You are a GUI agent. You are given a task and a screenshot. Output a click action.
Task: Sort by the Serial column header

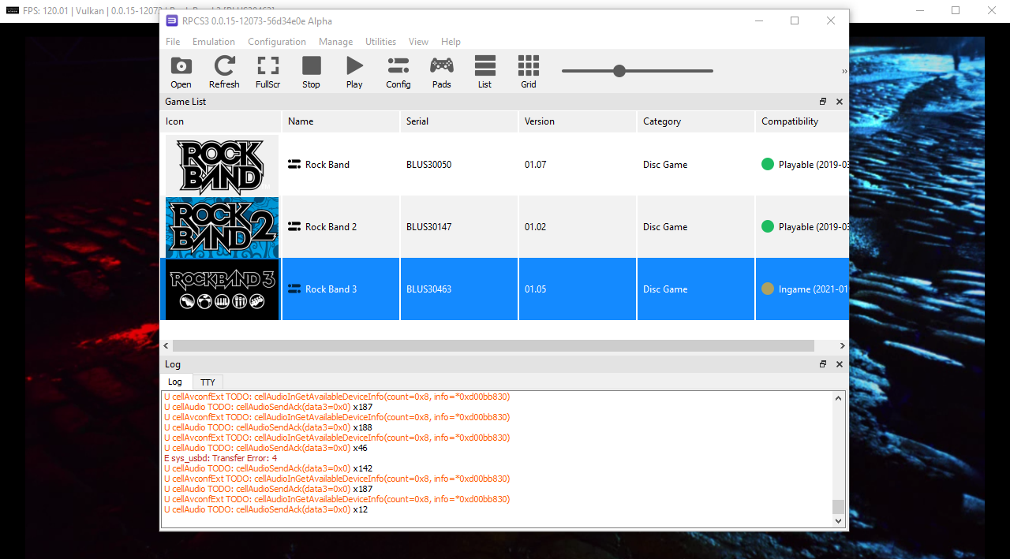459,121
